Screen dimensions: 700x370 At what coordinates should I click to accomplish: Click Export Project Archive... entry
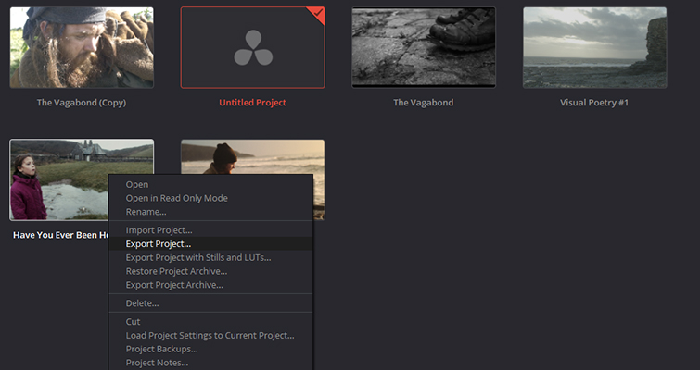(174, 285)
